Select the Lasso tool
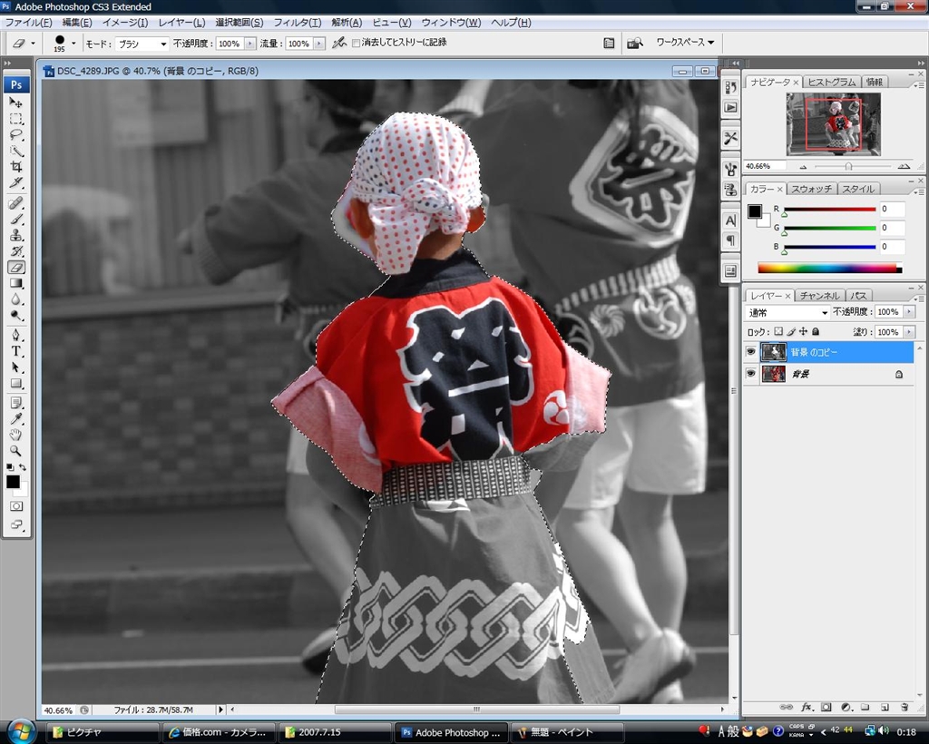Viewport: 929px width, 744px height. click(x=16, y=134)
